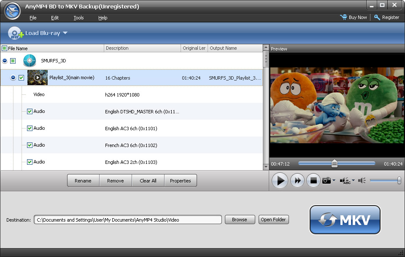The height and width of the screenshot is (257, 405).
Task: Open the Tools menu
Action: tap(78, 18)
